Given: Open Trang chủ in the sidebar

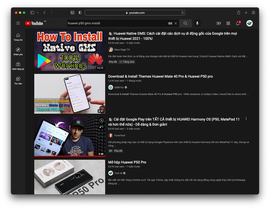Looking at the screenshot, I should (18, 37).
